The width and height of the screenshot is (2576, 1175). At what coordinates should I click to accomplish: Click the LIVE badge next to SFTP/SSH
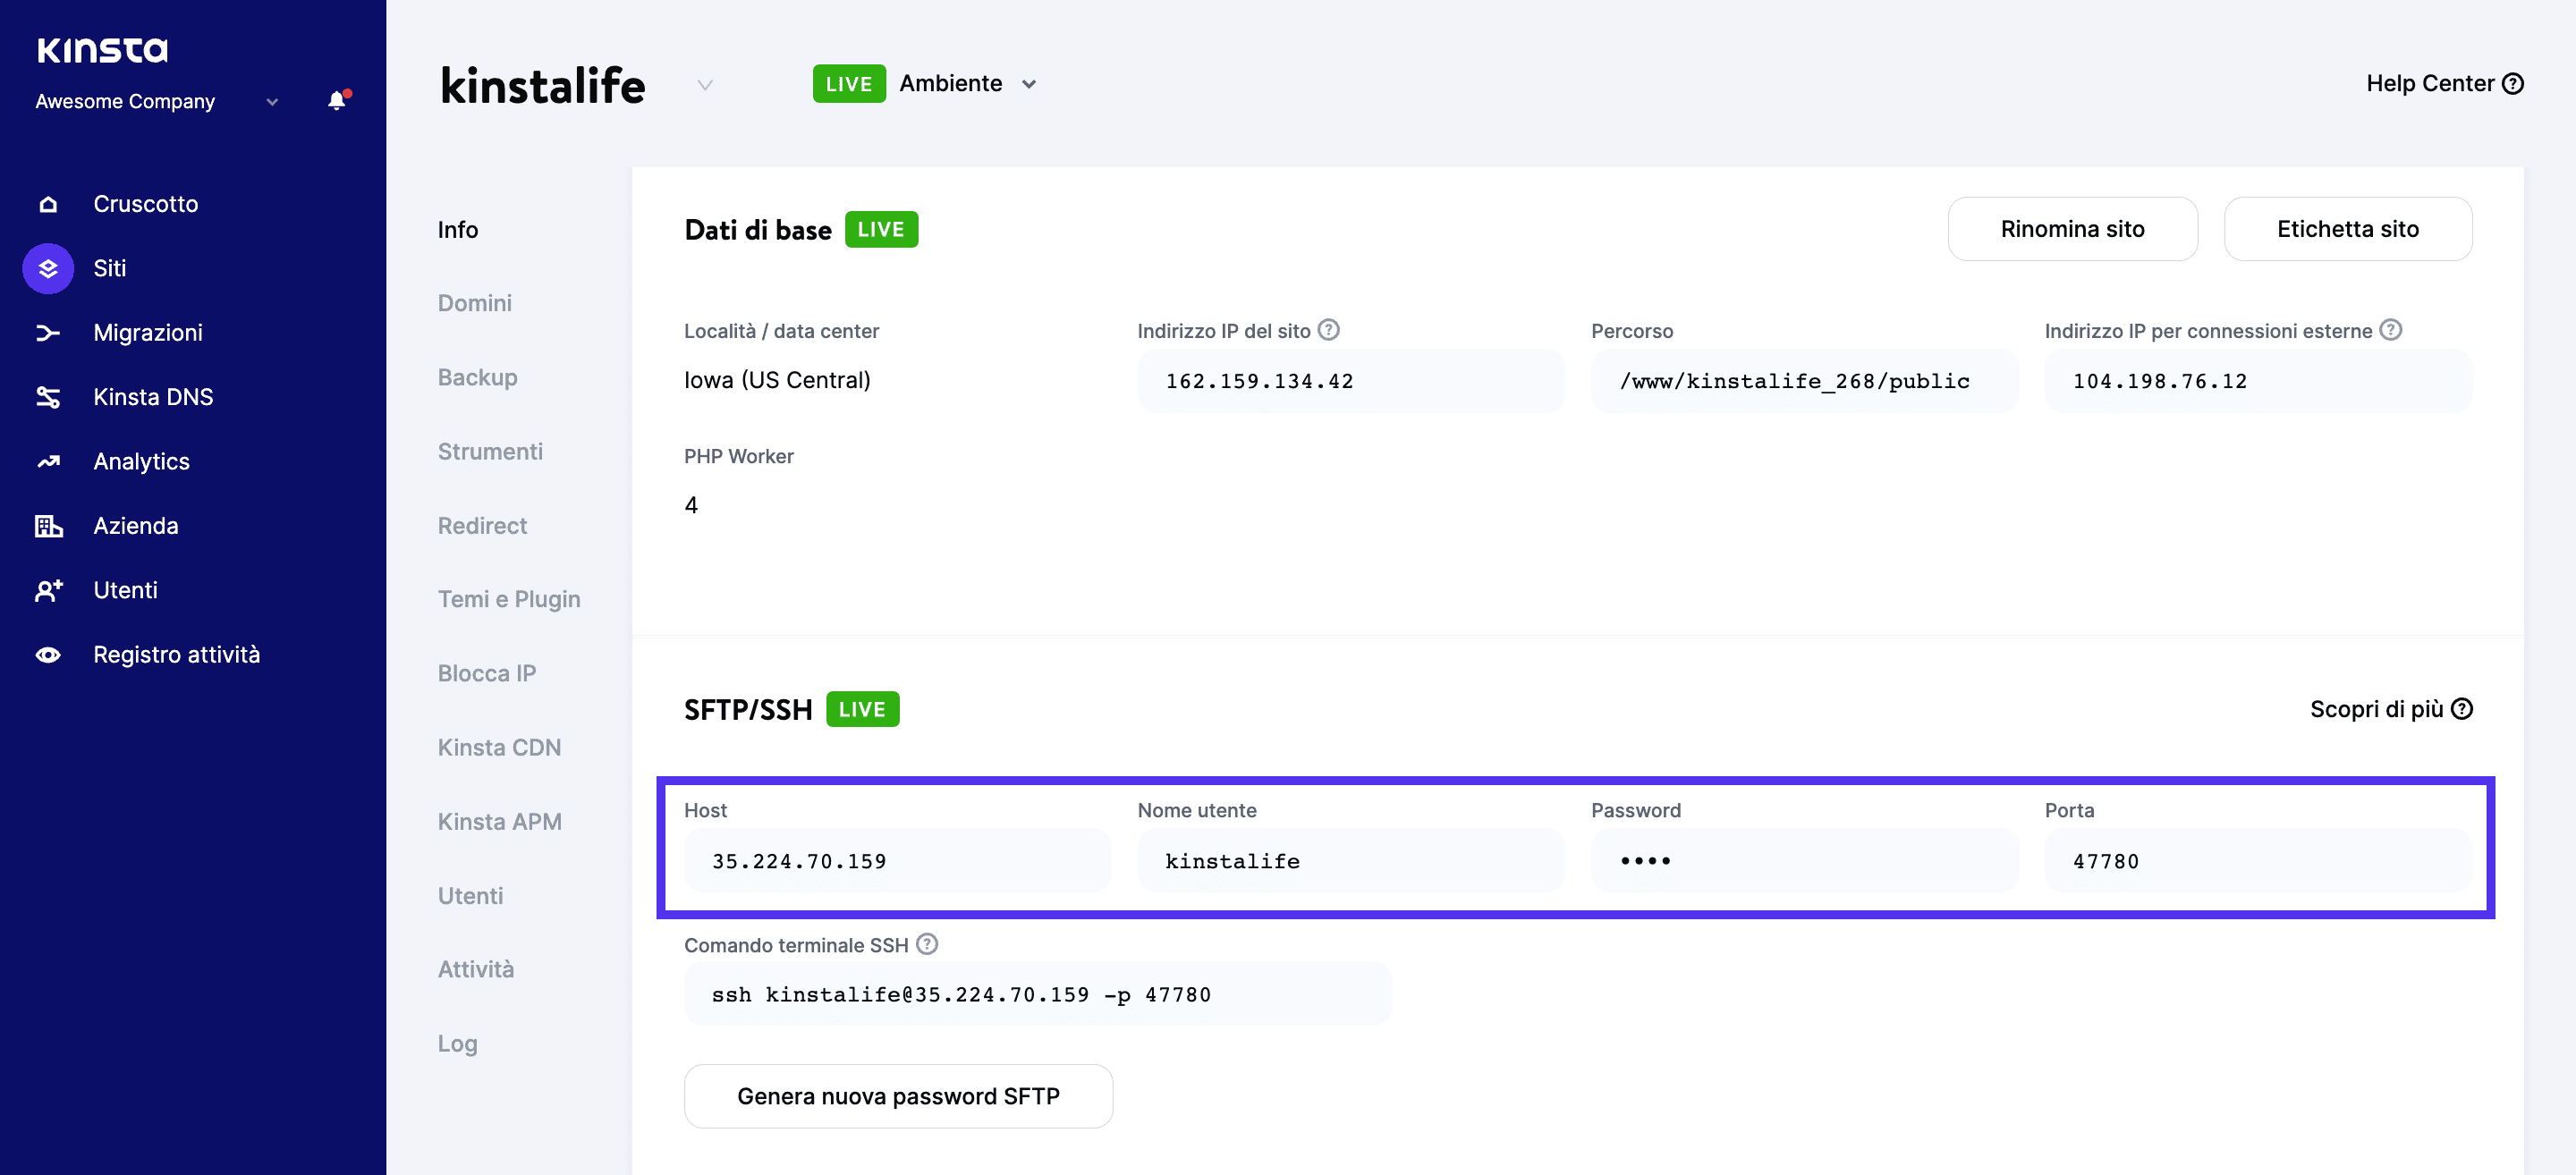click(x=862, y=709)
